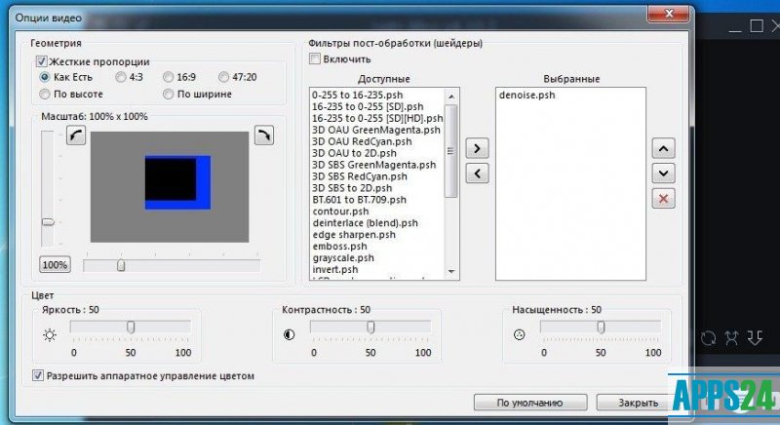Screen dimensions: 780x425
Task: Click the rotate clockwise arrow icon
Action: click(263, 136)
